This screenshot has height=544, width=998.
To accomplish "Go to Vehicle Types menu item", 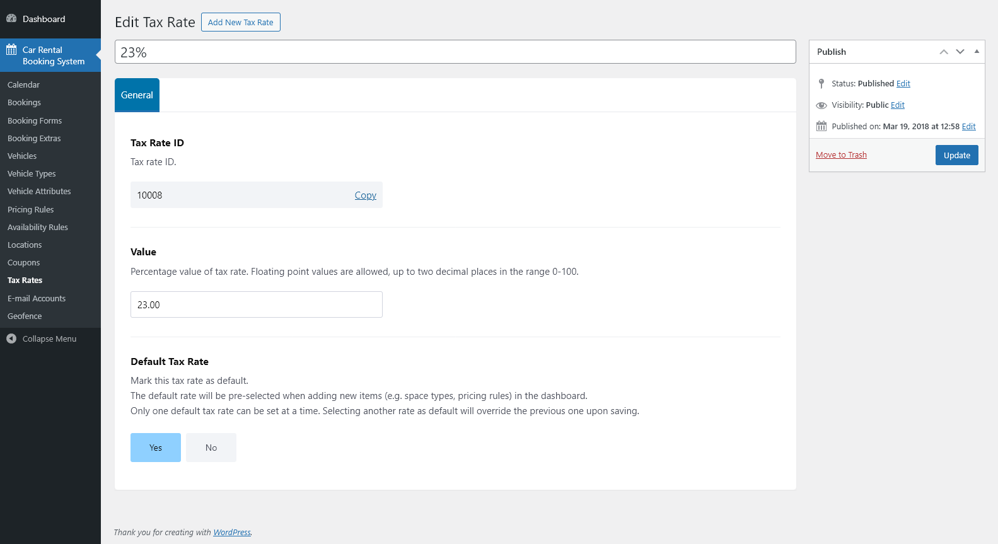I will [x=32, y=174].
